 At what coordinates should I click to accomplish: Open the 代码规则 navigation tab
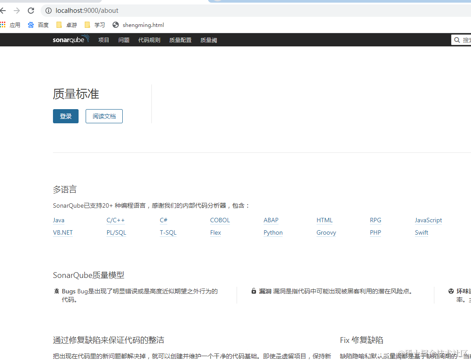(x=149, y=39)
